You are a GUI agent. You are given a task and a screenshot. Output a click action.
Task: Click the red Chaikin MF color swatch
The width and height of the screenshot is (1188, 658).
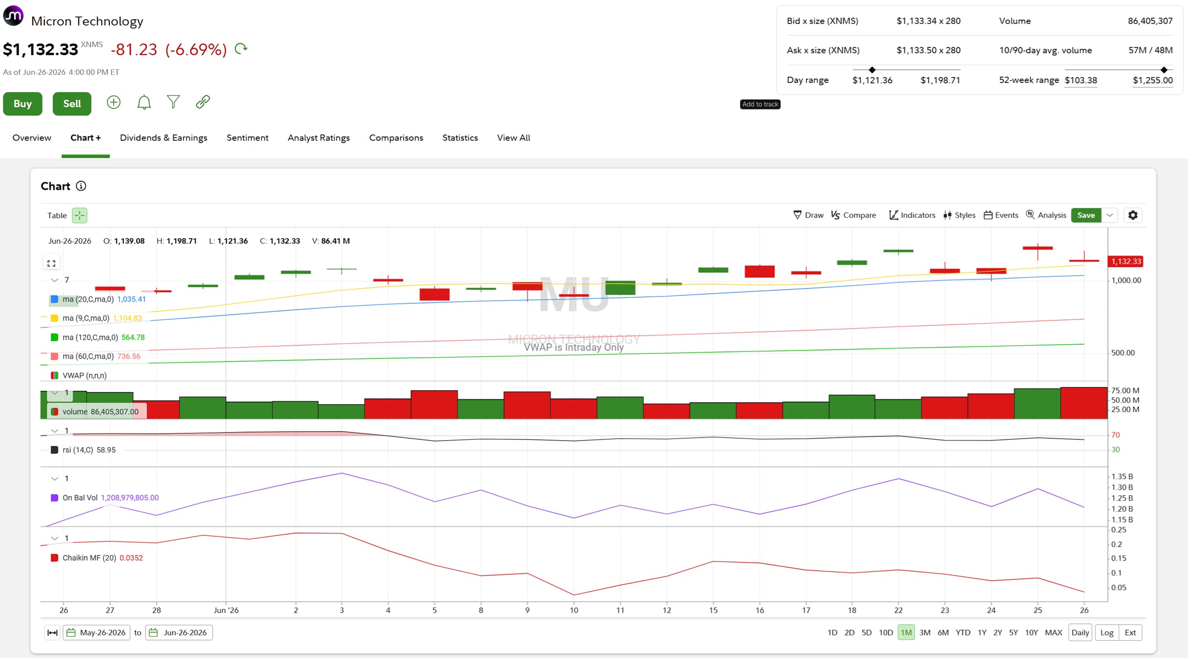[x=54, y=558]
